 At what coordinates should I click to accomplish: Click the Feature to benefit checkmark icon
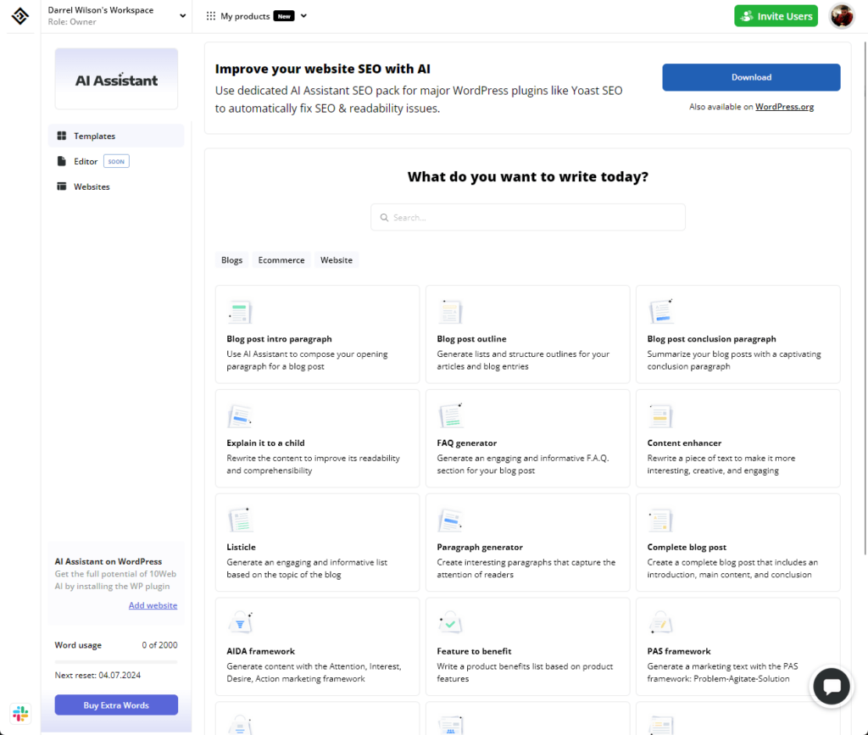(450, 623)
